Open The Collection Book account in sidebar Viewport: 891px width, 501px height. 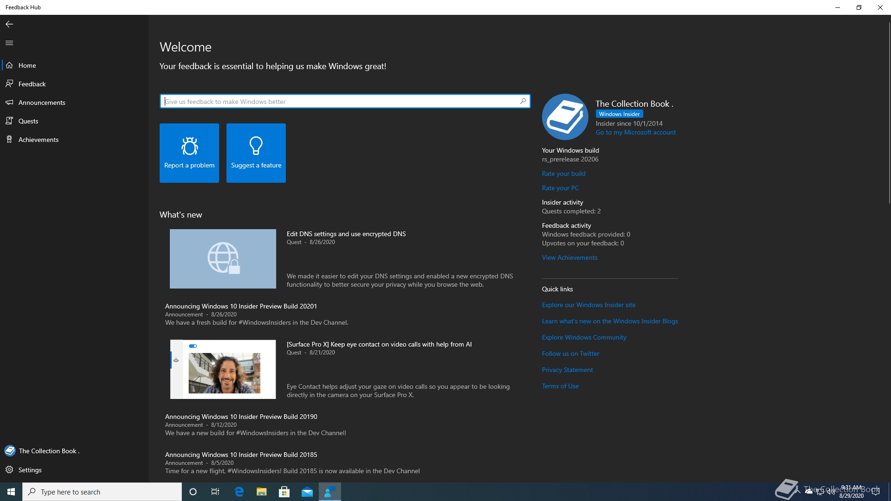pyautogui.click(x=74, y=451)
